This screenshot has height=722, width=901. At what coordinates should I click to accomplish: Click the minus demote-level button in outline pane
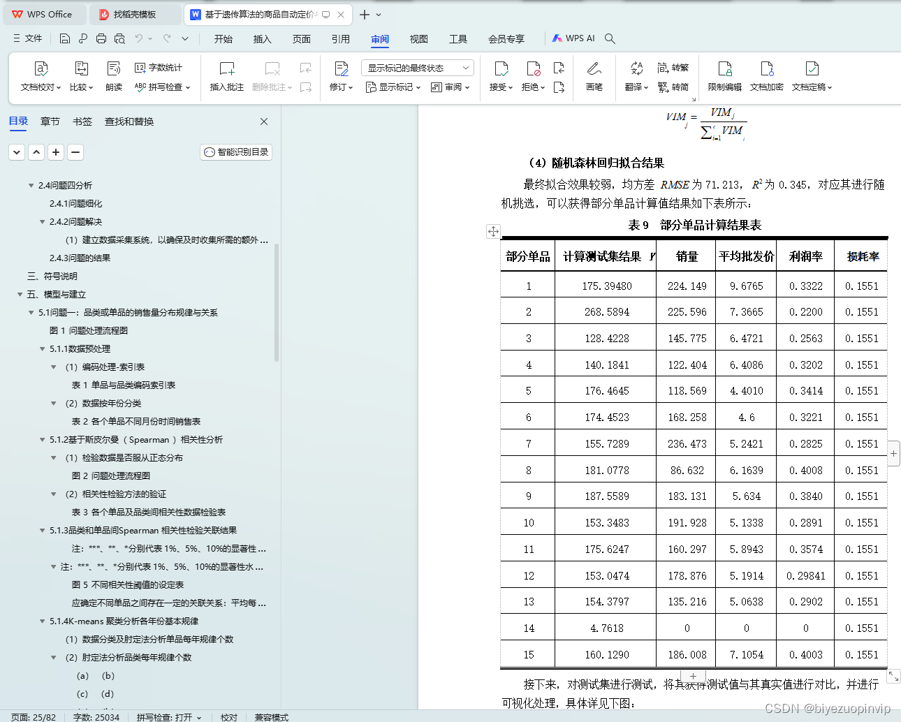click(76, 152)
